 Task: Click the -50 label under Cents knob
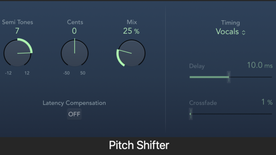click(x=66, y=73)
